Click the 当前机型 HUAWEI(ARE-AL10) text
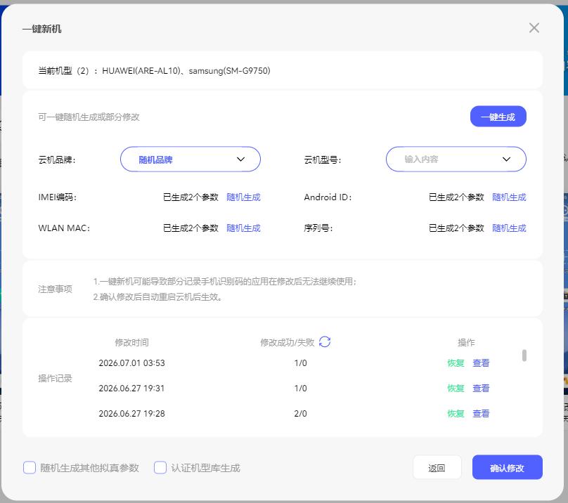The width and height of the screenshot is (568, 503). (x=141, y=71)
